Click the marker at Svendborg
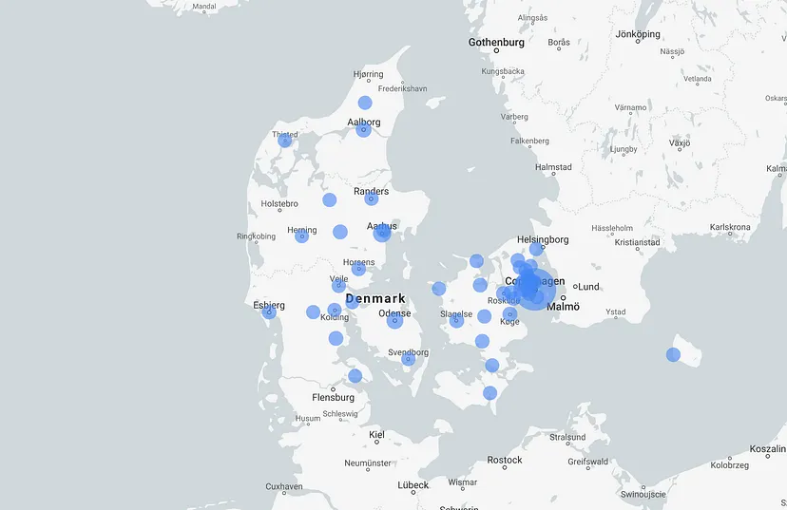 click(x=409, y=359)
